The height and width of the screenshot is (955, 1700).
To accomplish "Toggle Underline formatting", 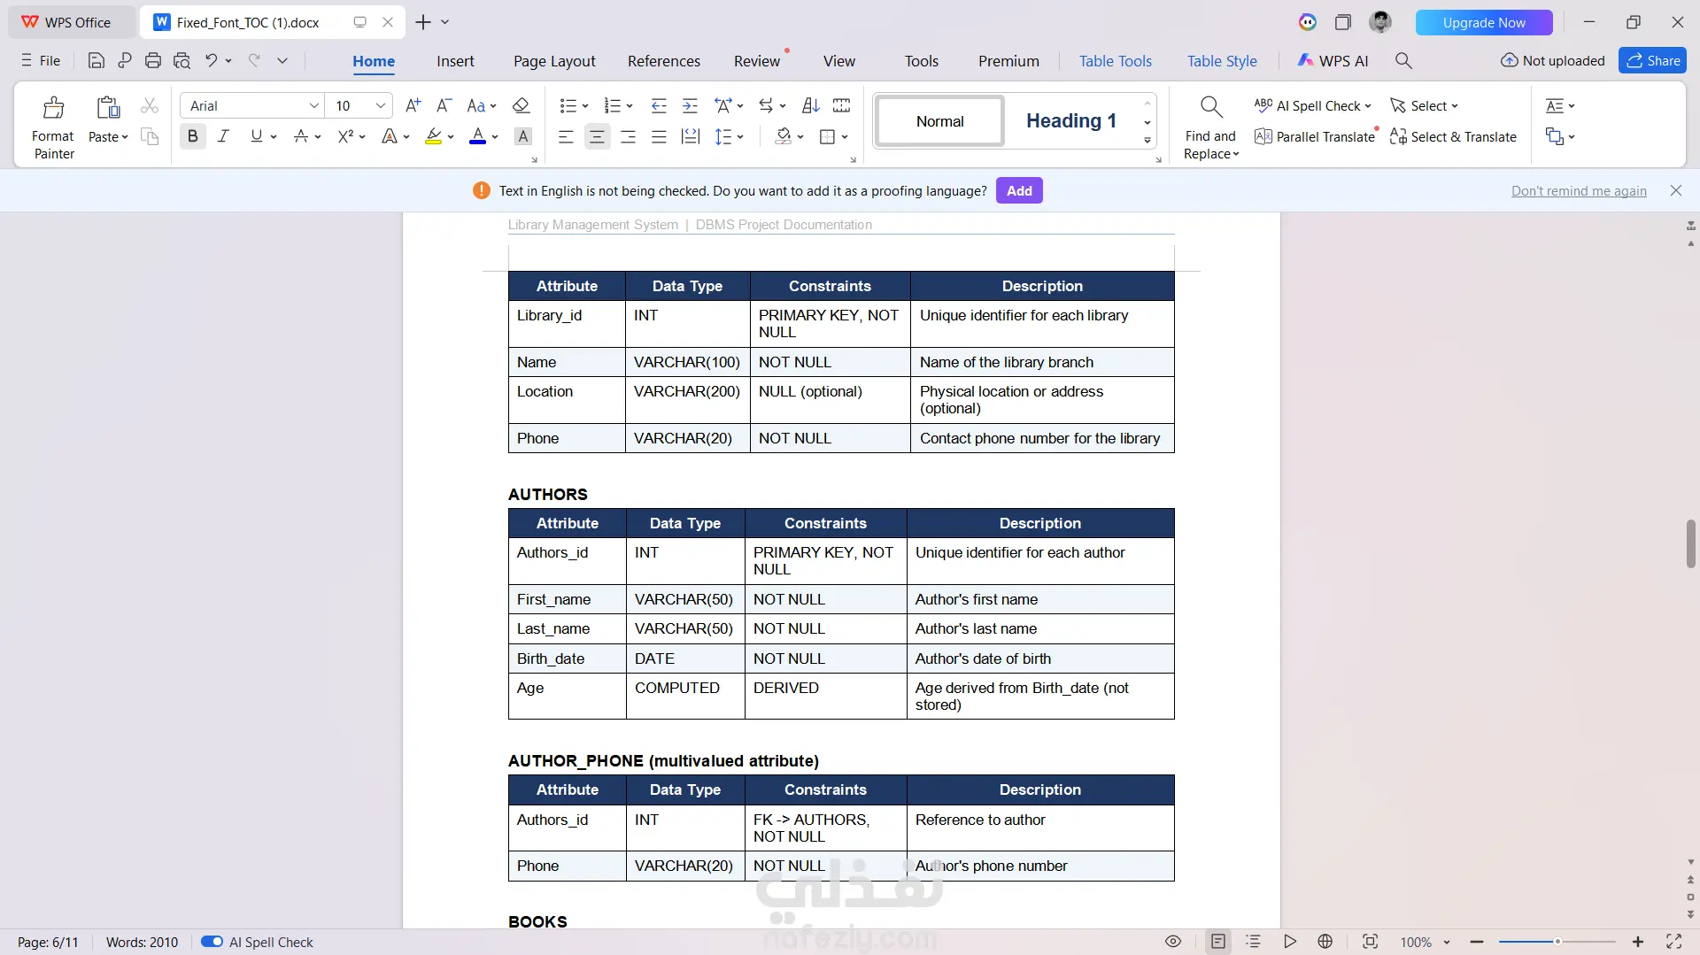I will coord(256,136).
